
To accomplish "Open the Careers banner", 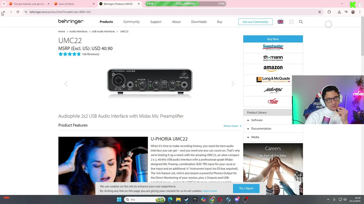I will pyautogui.click(x=273, y=169).
